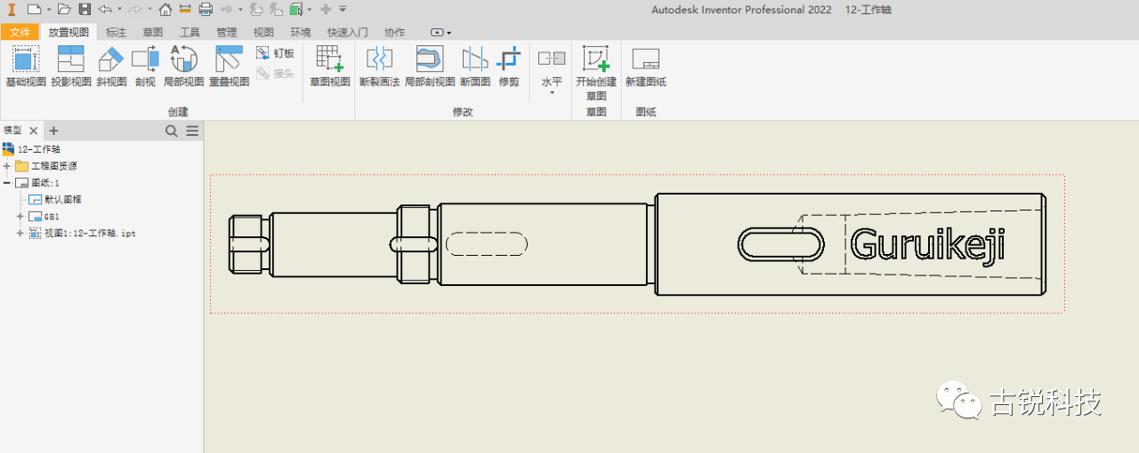Switch to the 快速入门 ribbon tab
Screen dimensions: 1139x453
pos(347,32)
